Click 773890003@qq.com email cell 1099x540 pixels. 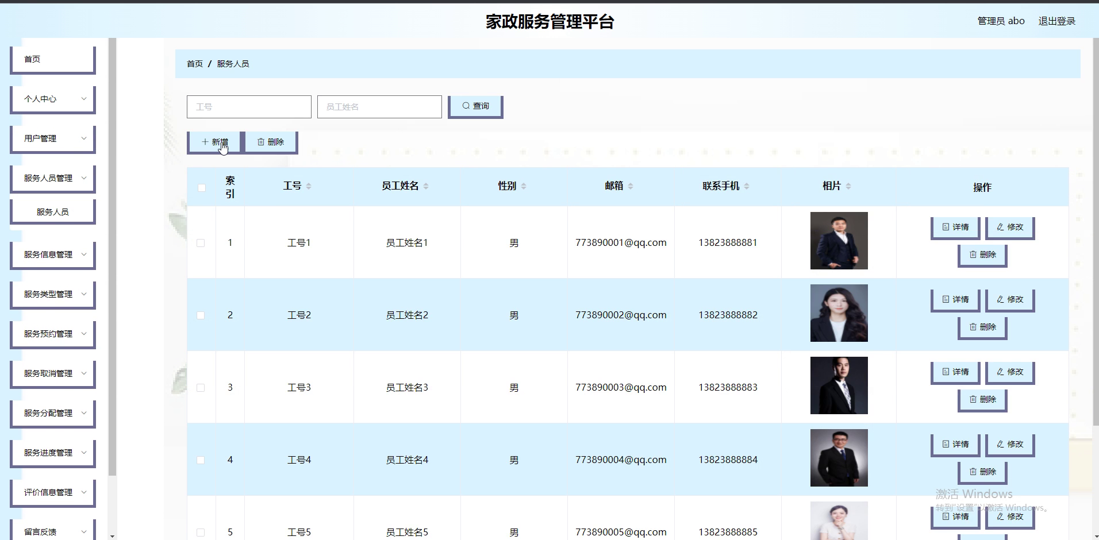[x=621, y=388]
